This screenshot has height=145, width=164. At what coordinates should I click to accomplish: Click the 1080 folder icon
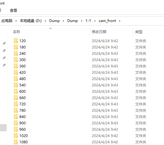16,142
